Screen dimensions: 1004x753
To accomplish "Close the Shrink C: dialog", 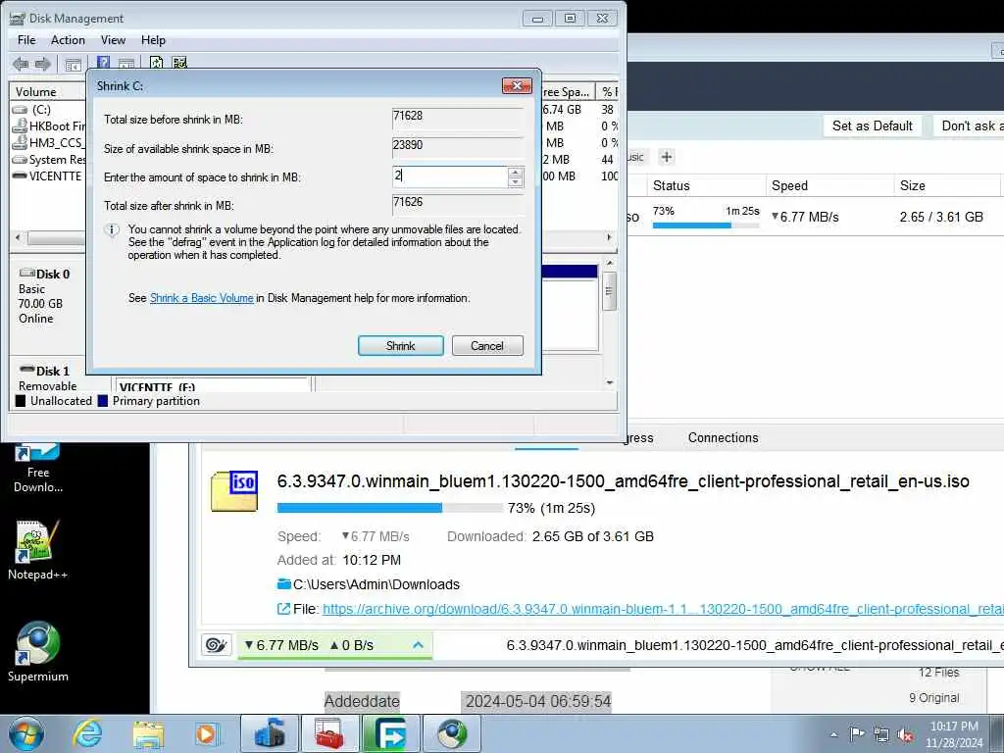I will coord(517,85).
